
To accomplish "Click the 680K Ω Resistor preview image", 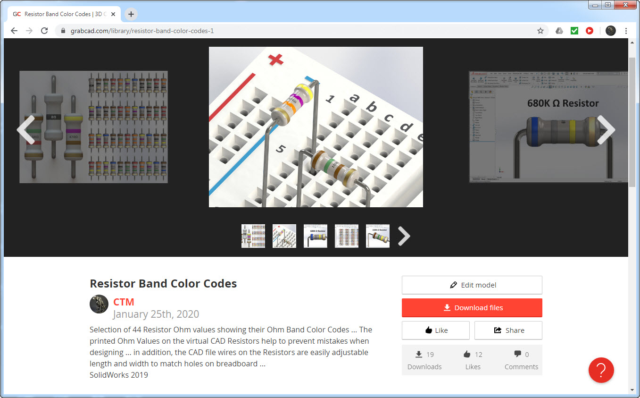I will pyautogui.click(x=549, y=127).
